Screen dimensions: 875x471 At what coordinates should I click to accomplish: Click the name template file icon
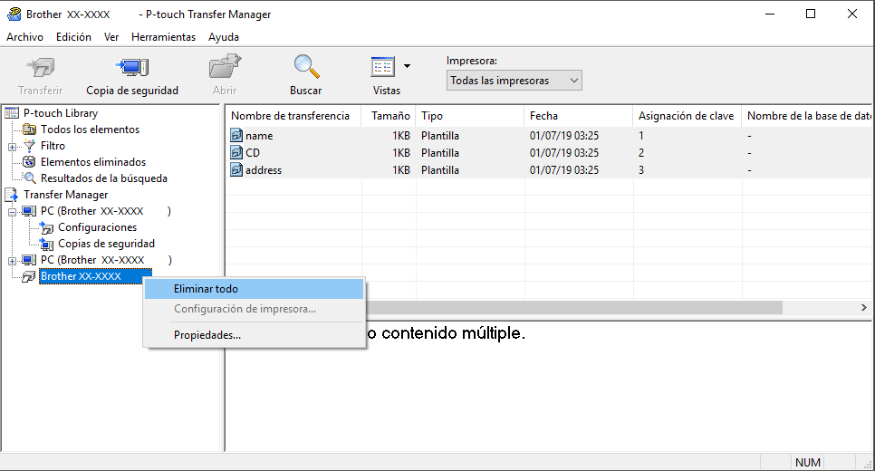[x=236, y=135]
